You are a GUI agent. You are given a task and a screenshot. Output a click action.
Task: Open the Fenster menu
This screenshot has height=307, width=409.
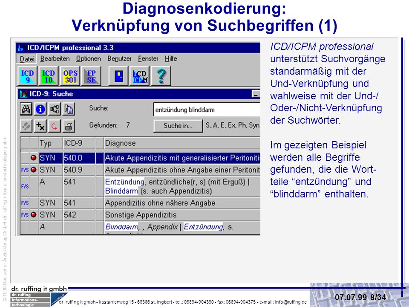tap(148, 59)
